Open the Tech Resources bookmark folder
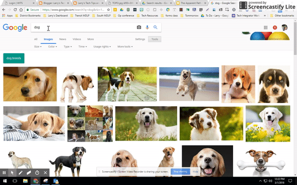The image size is (297, 185). coord(148,16)
